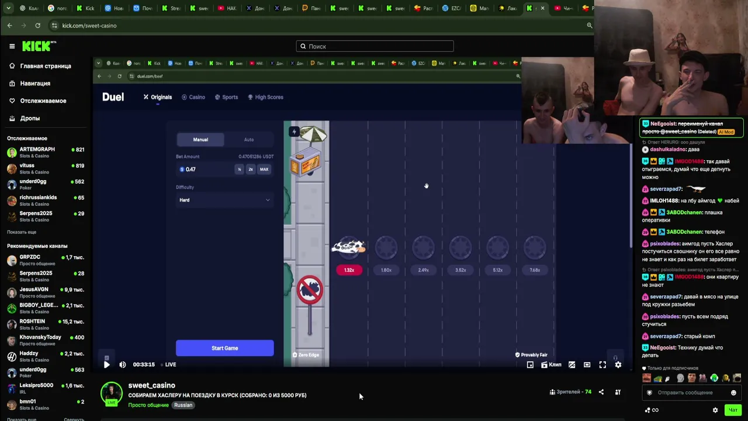The width and height of the screenshot is (748, 421).
Task: Open High Scores in the streamed Duel nav
Action: click(265, 97)
